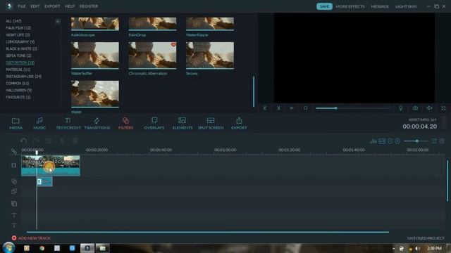This screenshot has height=253, width=451.
Task: Open MORE EFFECTS store link
Action: (350, 6)
